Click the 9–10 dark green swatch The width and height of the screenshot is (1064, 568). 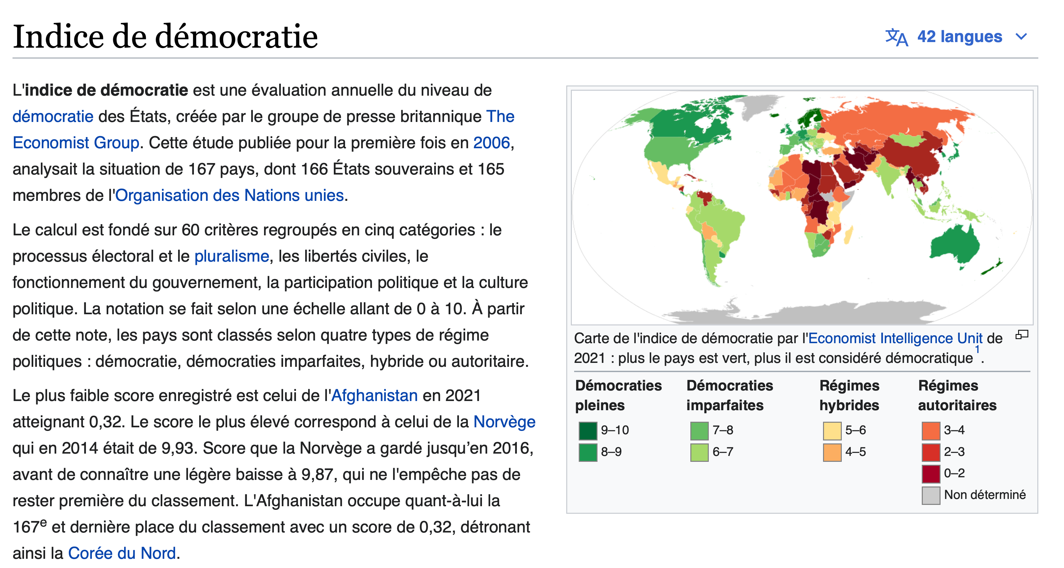tap(588, 431)
